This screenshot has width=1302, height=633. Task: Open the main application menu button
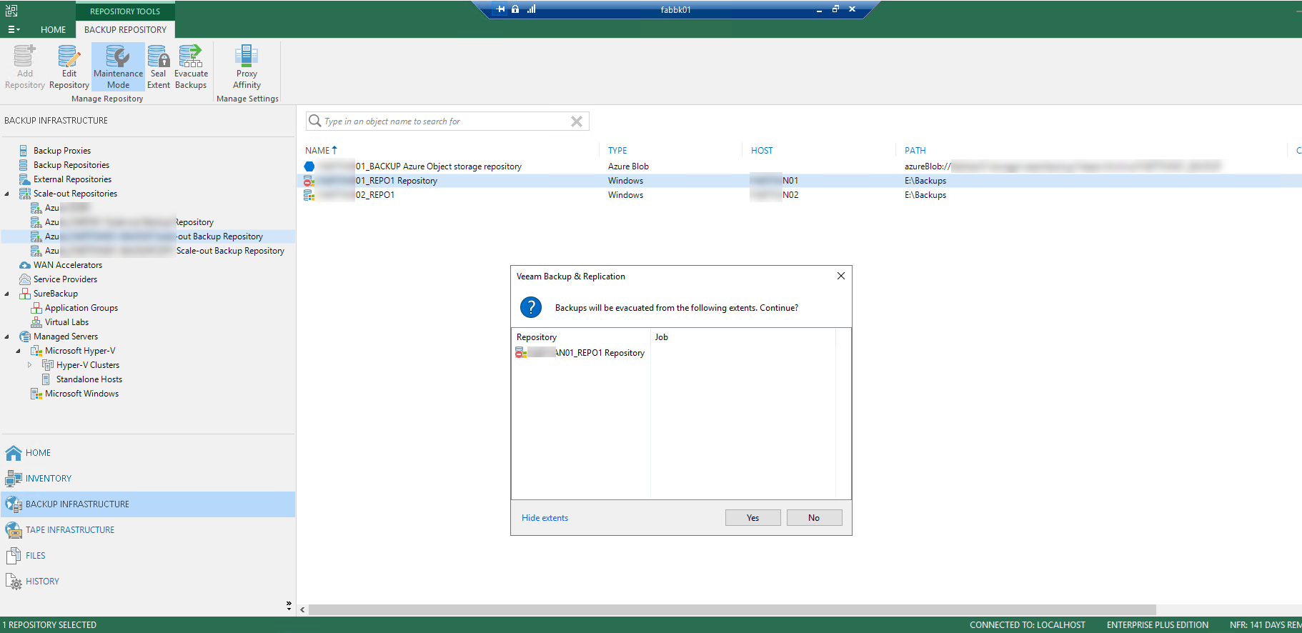14,29
